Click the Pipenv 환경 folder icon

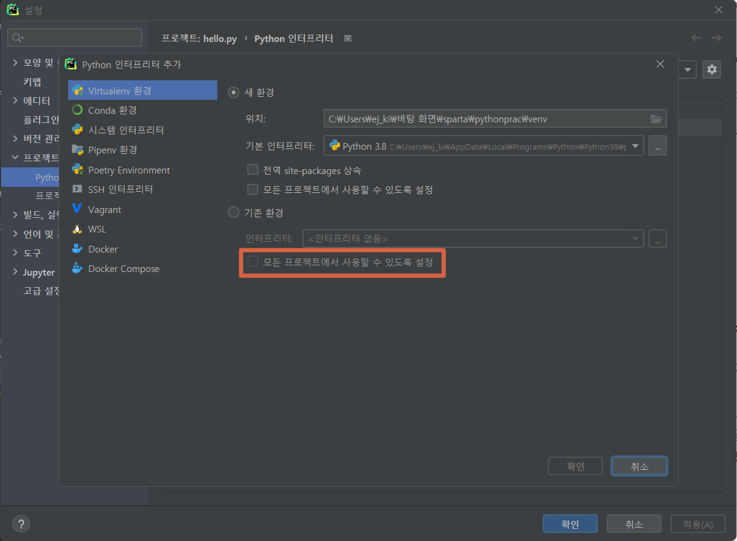77,150
